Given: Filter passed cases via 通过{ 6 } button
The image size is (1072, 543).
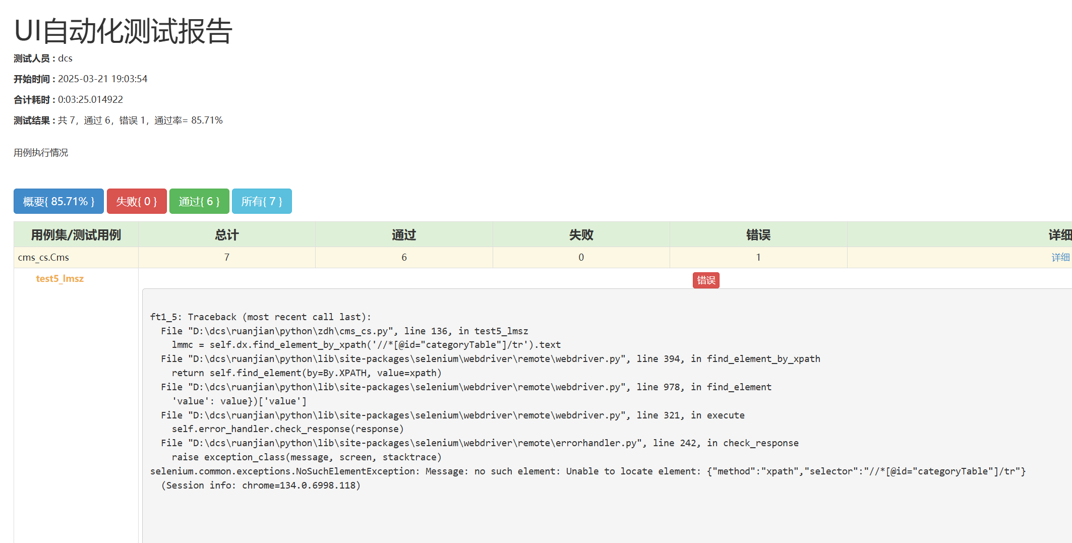Looking at the screenshot, I should [199, 201].
